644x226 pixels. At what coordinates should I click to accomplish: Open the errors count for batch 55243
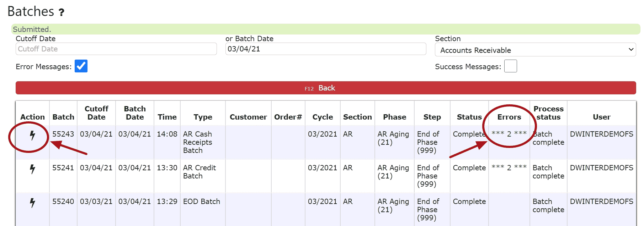[509, 134]
